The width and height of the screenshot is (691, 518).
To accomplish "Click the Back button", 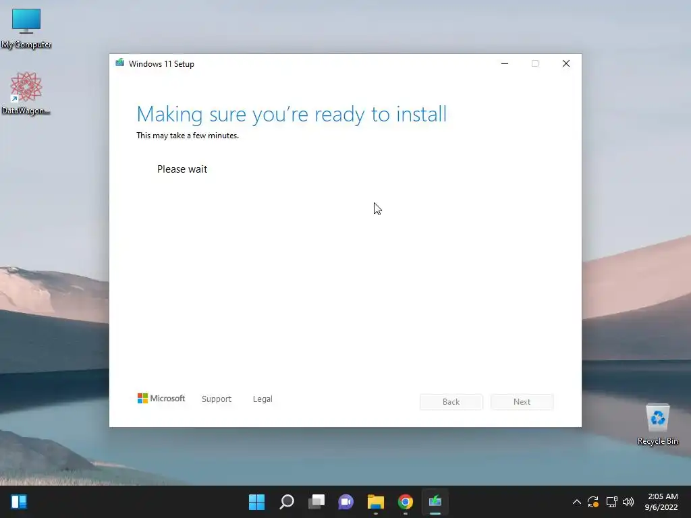I will click(451, 402).
